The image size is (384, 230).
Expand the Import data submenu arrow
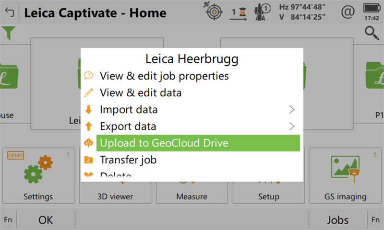coord(292,110)
